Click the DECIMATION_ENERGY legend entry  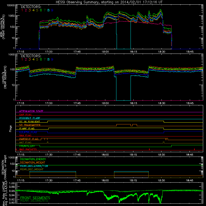pyautogui.click(x=33, y=159)
